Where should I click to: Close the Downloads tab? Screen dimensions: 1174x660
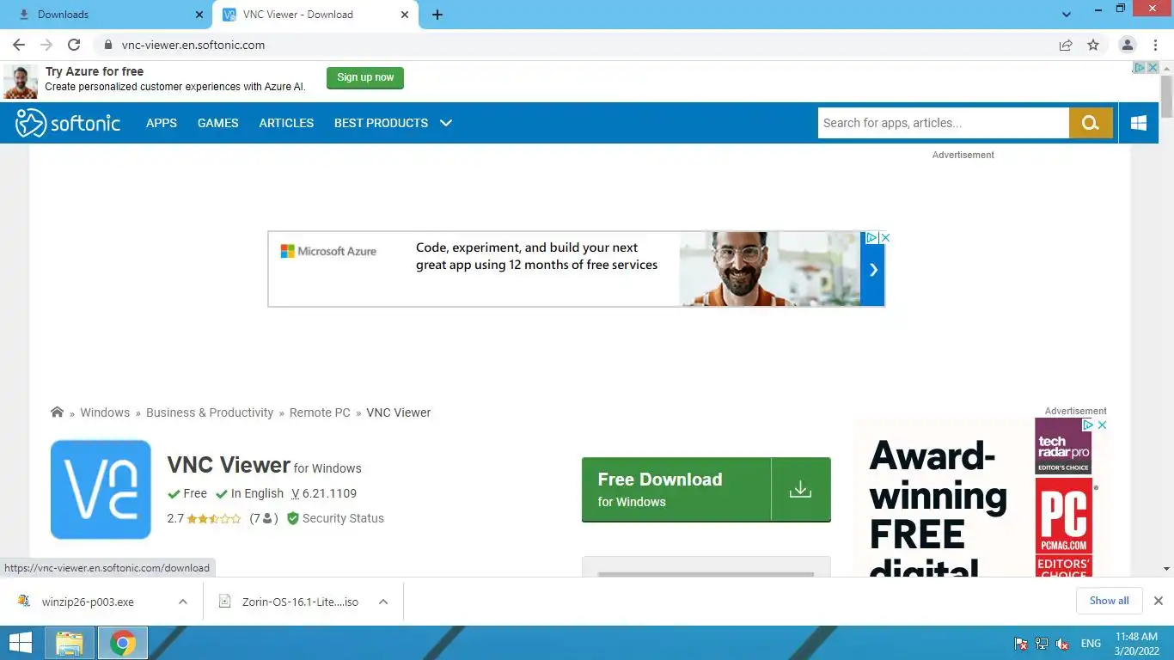(199, 15)
